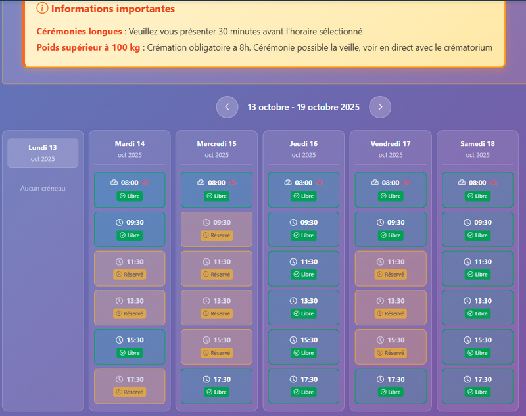
Task: Click the clock icon on Samedi 13:30 slot
Action: click(468, 301)
